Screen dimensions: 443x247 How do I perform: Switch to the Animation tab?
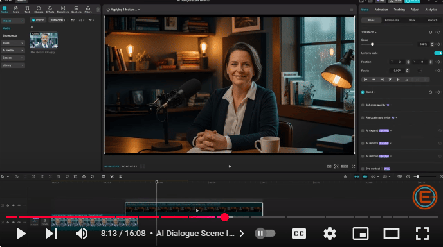[x=381, y=10]
